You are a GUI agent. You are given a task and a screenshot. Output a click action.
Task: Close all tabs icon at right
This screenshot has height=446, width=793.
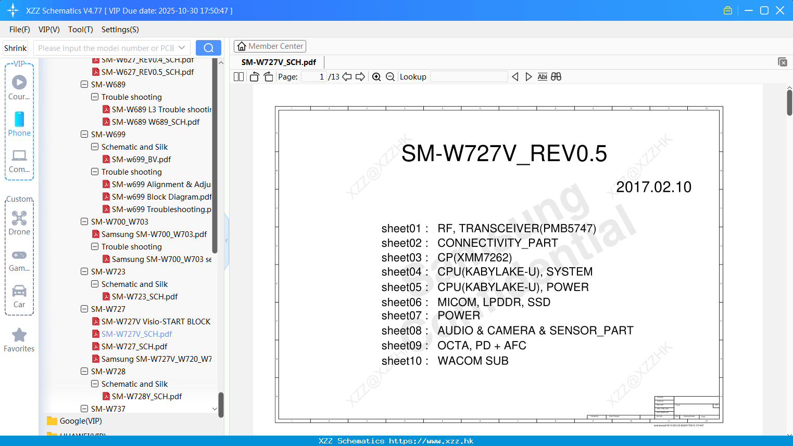click(x=782, y=62)
